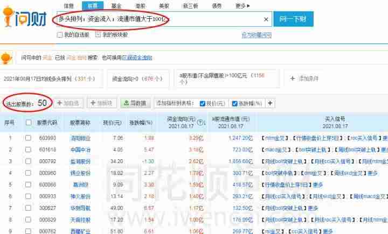Click the plus button to add table indicator
This screenshot has height=234, width=388.
point(270,103)
